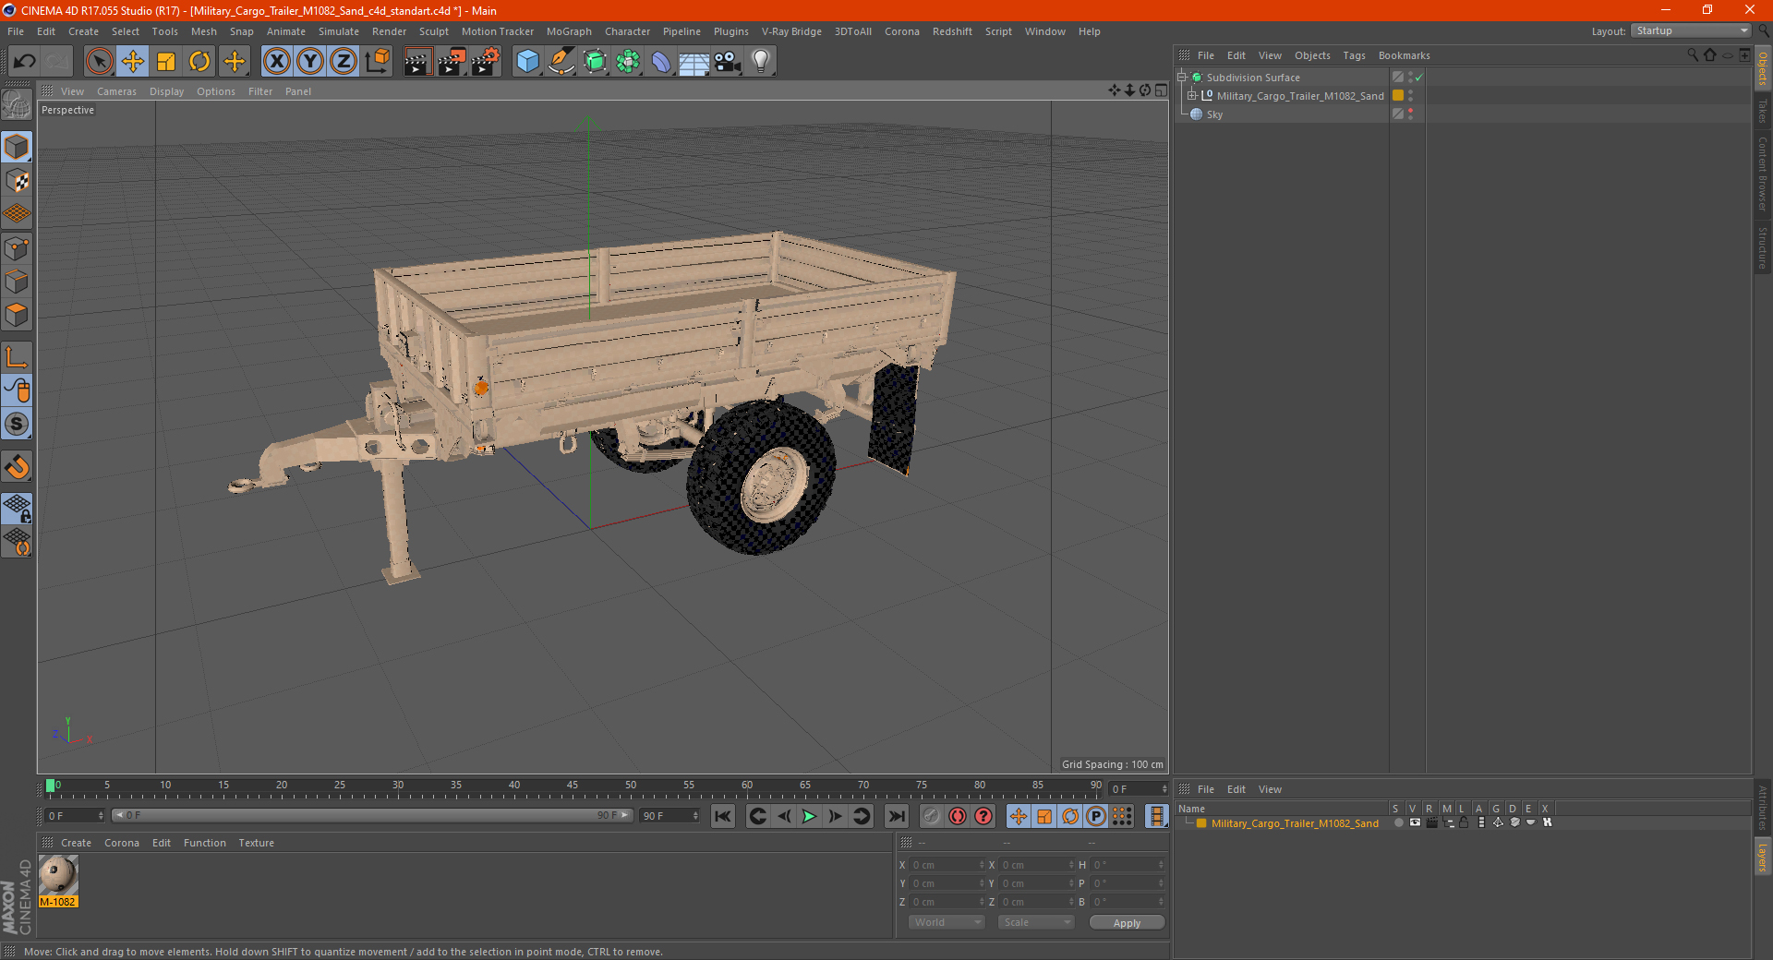Switch to Edges mode
The width and height of the screenshot is (1773, 960).
pos(17,282)
